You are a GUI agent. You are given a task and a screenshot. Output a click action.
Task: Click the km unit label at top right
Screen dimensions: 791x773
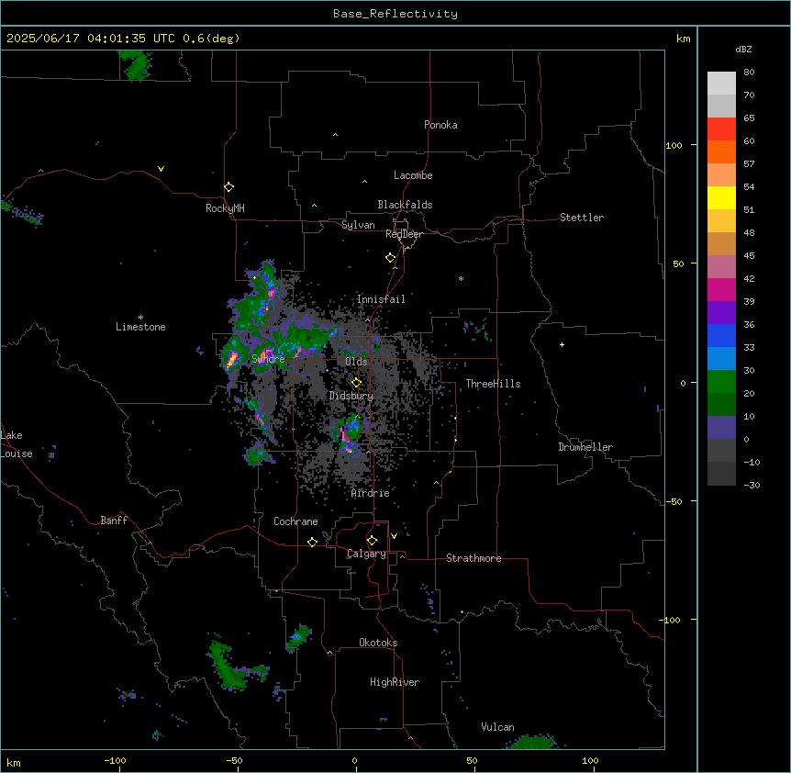click(683, 39)
